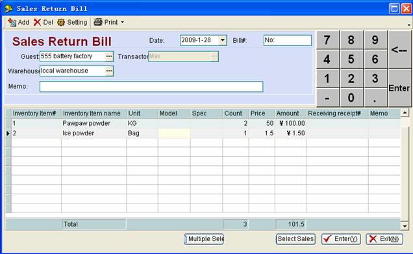Open the Date dropdown calendar

tap(223, 40)
